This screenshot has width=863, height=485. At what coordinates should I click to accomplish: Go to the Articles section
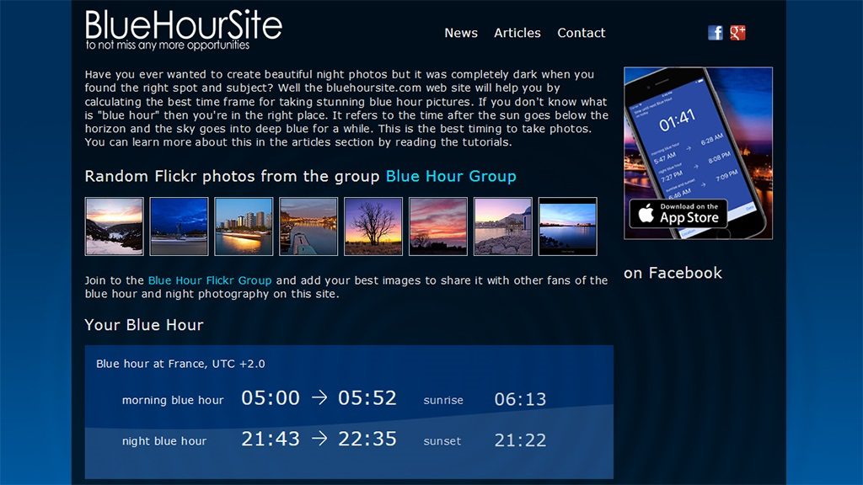[x=517, y=33]
